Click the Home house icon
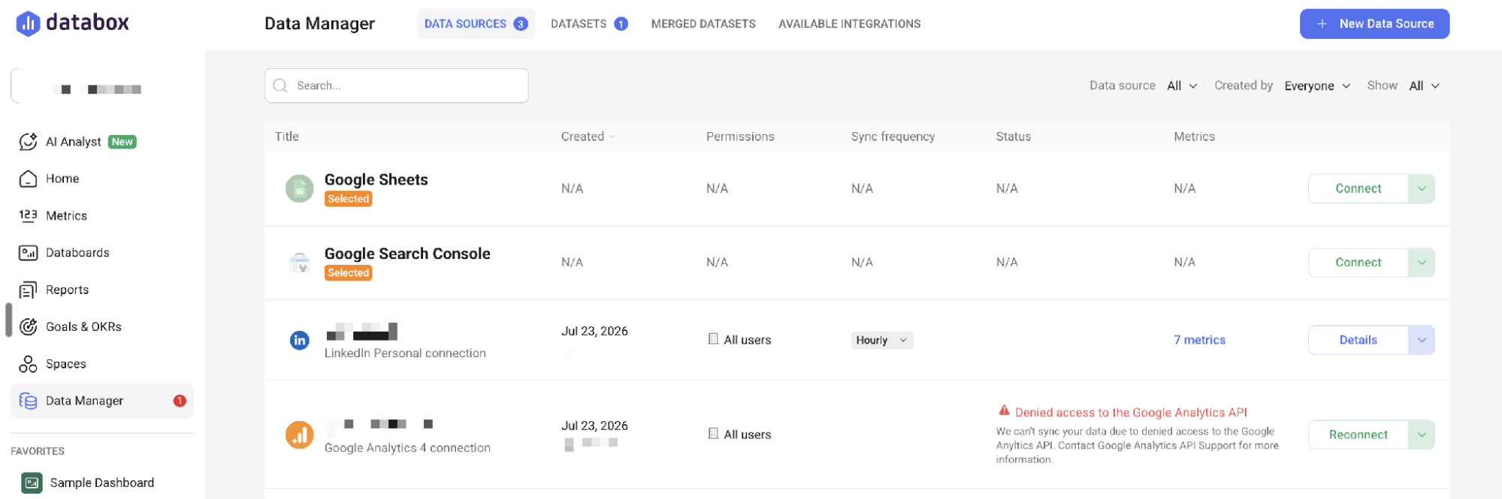Image resolution: width=1502 pixels, height=499 pixels. tap(28, 179)
